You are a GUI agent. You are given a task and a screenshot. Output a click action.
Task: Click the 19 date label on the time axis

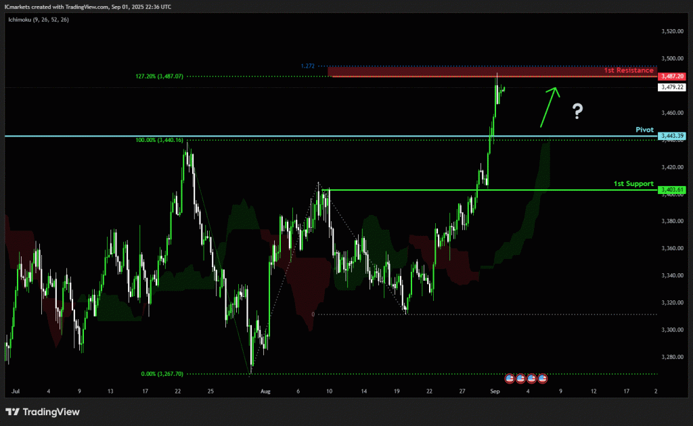pyautogui.click(x=397, y=391)
